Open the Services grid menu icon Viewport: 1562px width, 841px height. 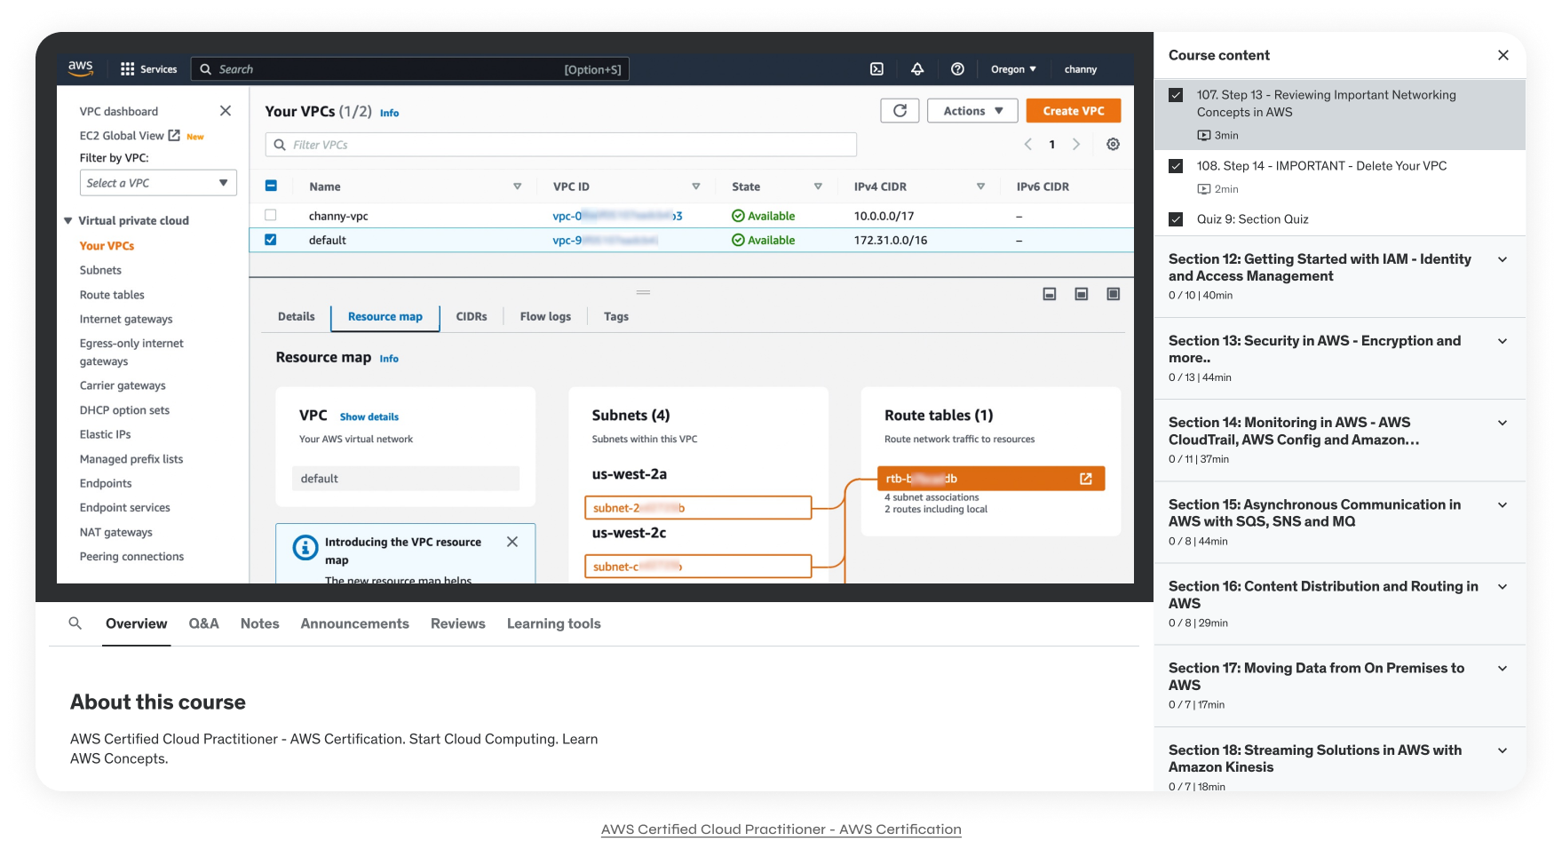coord(127,69)
